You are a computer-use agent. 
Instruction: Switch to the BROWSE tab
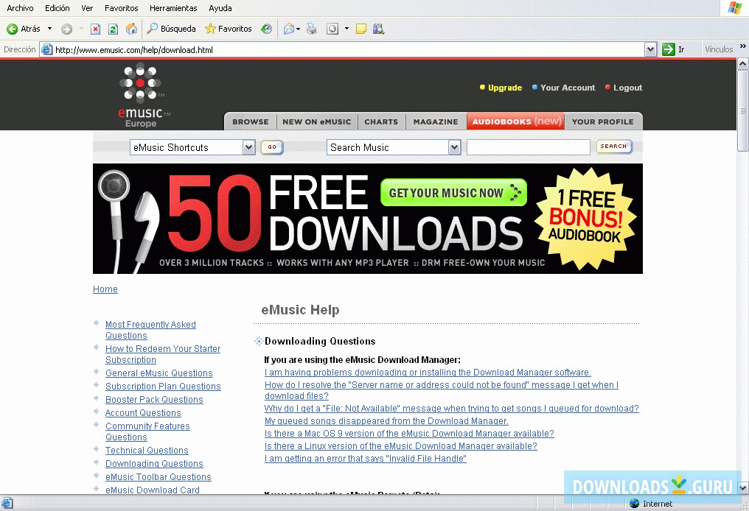pyautogui.click(x=251, y=121)
